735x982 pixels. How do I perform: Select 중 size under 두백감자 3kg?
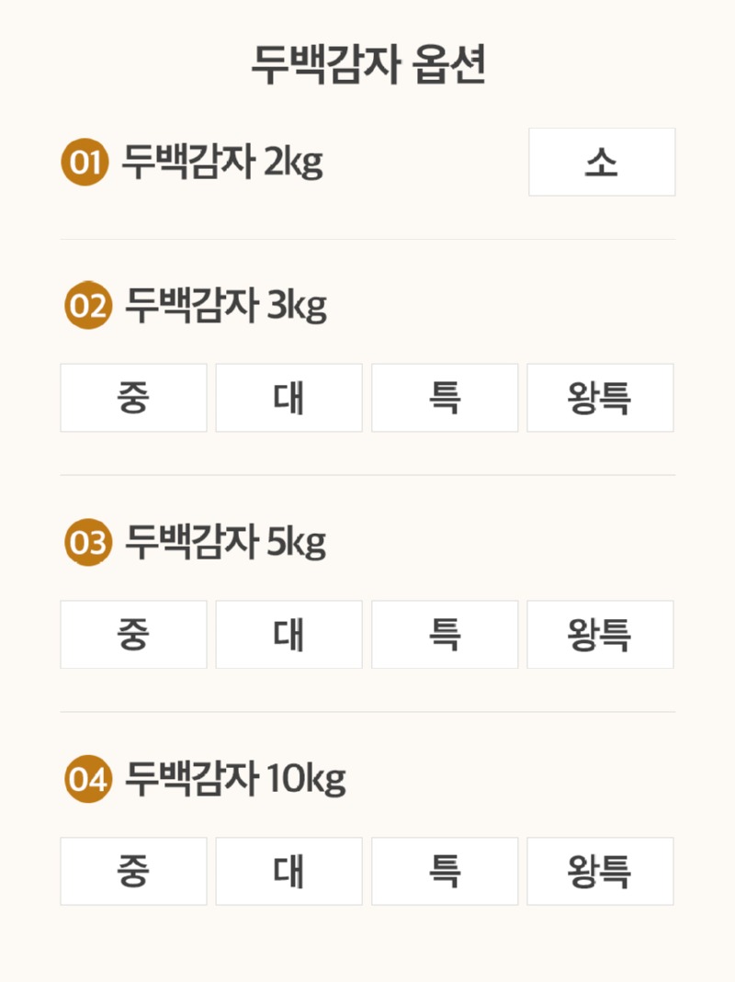coord(133,398)
